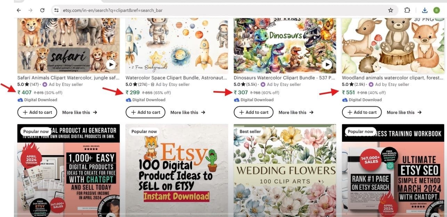Add Watercolor Space Clipart Bundle to cart

(x=145, y=112)
